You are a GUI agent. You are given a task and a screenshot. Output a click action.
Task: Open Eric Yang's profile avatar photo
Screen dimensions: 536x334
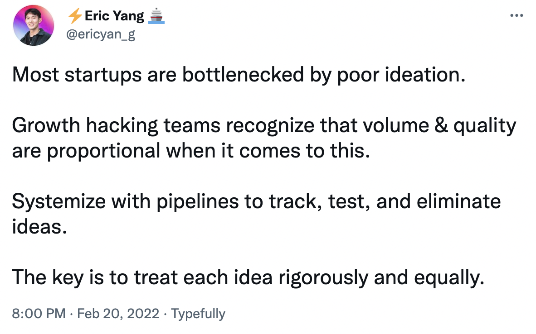(x=34, y=26)
